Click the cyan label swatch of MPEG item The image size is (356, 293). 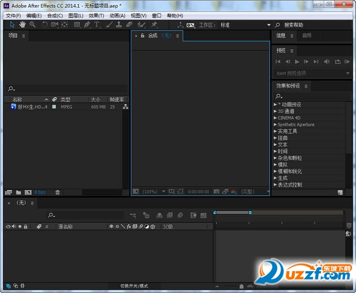pos(54,107)
